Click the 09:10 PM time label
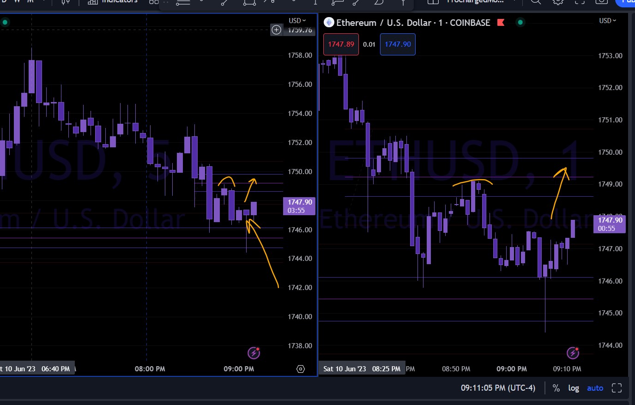635x405 pixels. pos(567,369)
